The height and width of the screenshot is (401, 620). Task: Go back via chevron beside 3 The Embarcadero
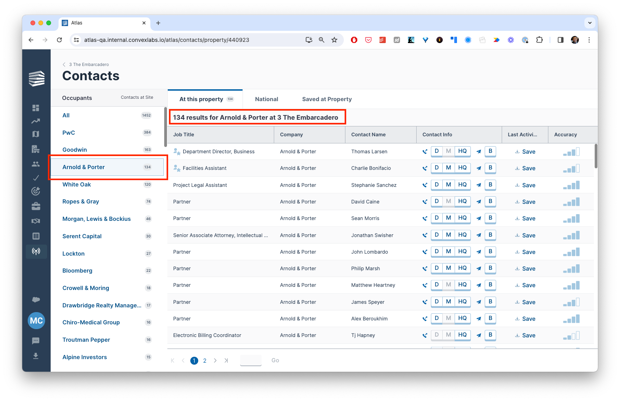point(64,64)
